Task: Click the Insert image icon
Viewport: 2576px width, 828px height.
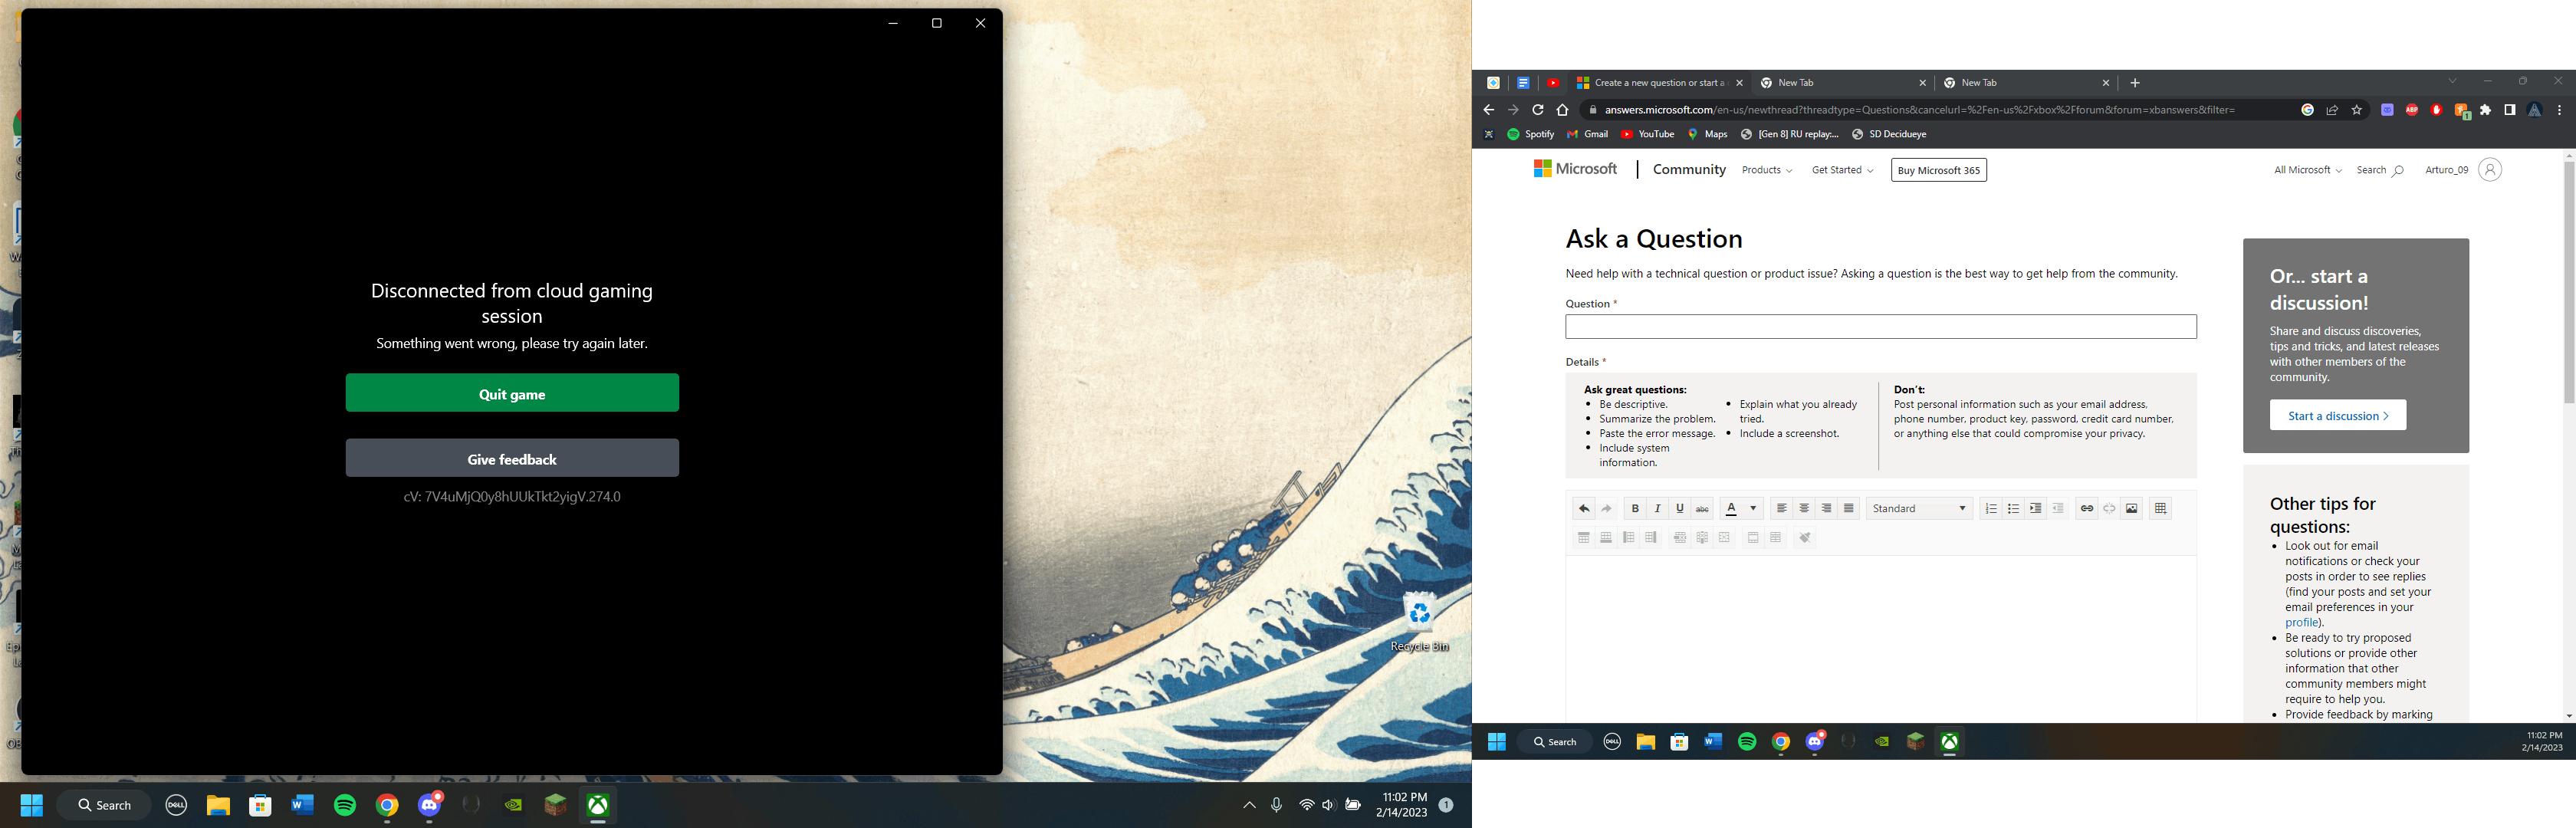Action: click(2134, 509)
